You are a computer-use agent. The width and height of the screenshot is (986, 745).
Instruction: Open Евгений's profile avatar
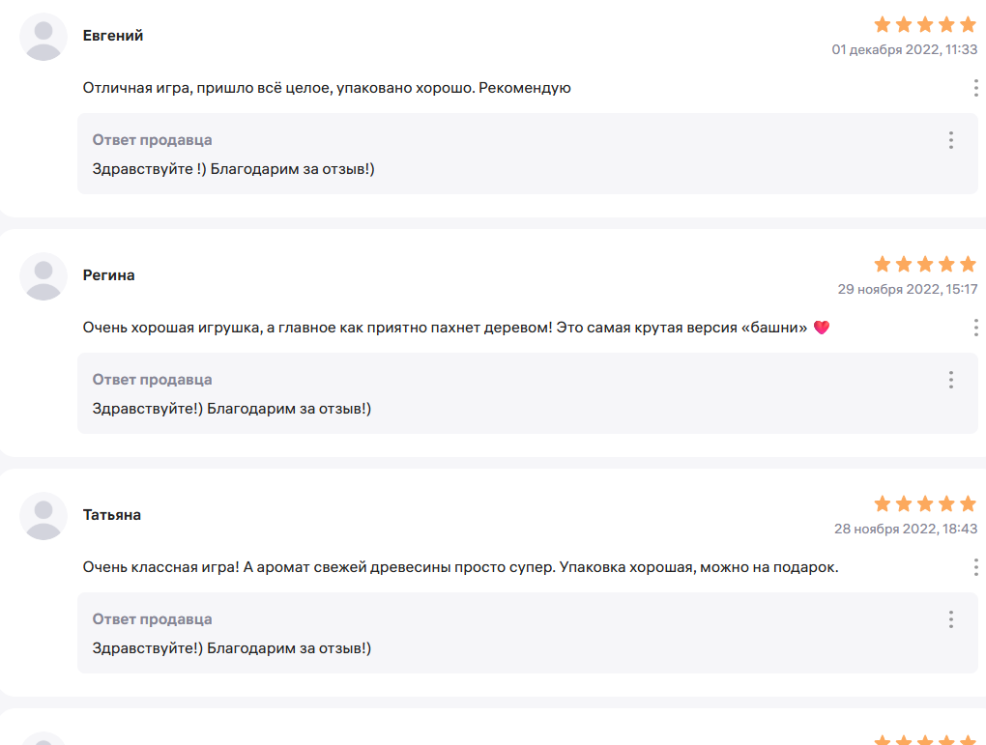pyautogui.click(x=43, y=37)
